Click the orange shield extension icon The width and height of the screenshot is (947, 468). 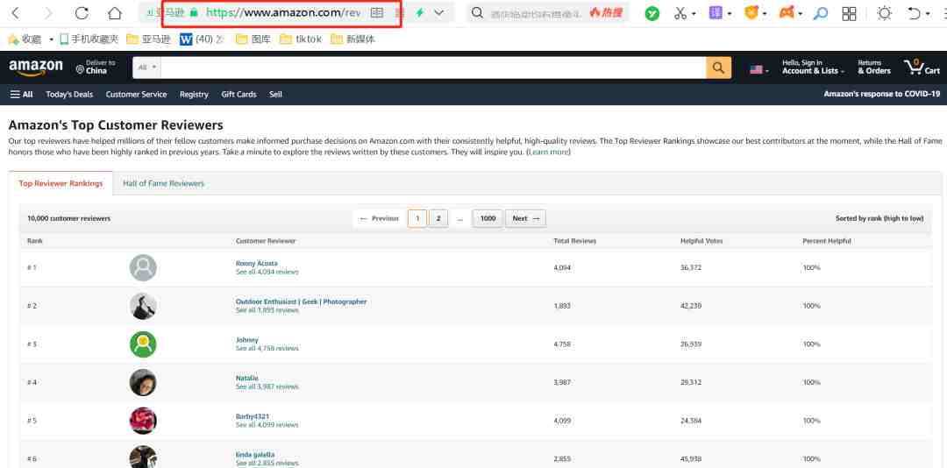pos(751,12)
